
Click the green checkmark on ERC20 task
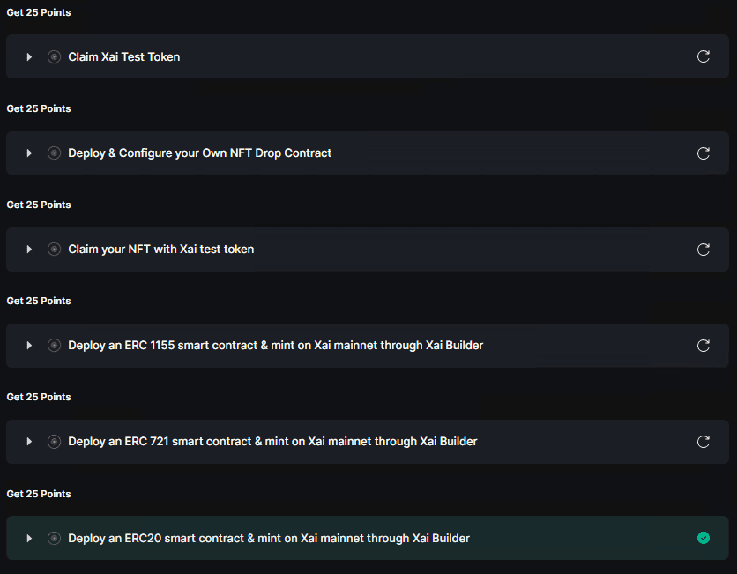703,538
